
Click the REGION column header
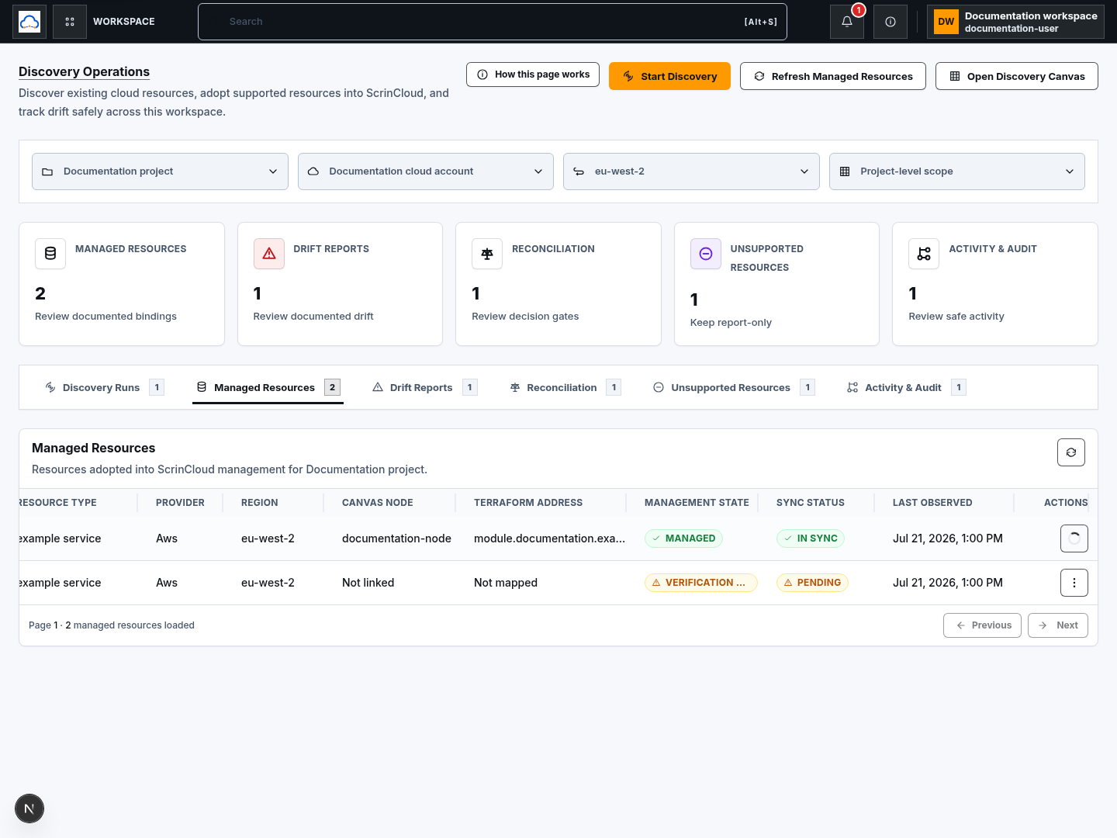click(x=260, y=503)
